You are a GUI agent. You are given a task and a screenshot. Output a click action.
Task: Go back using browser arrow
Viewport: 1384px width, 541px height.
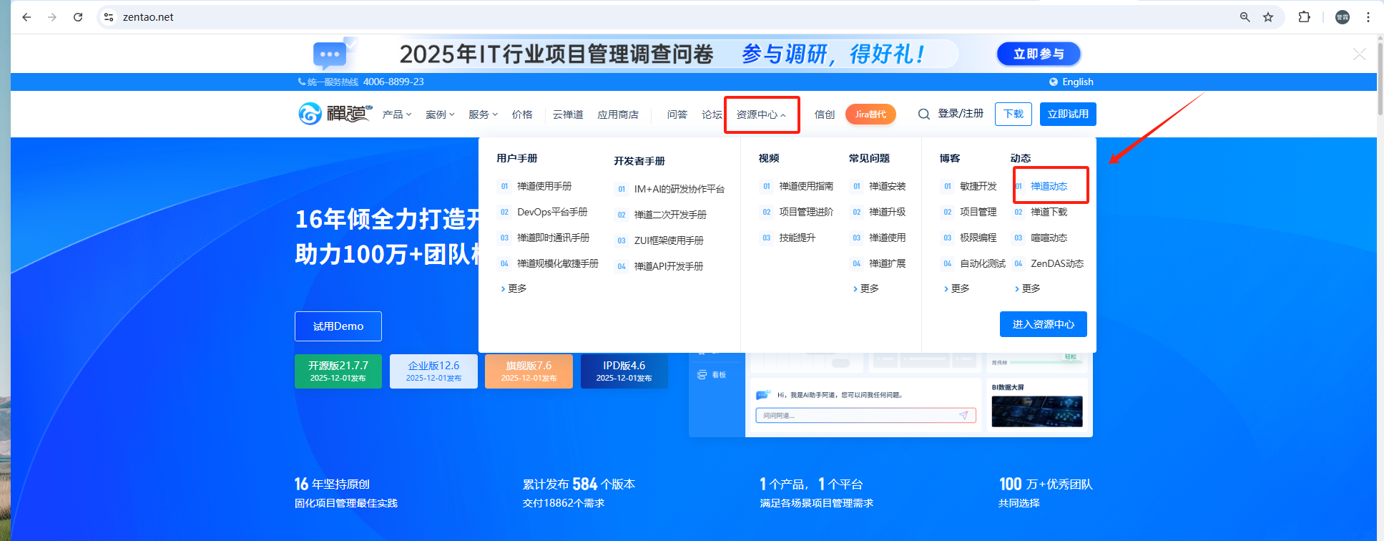point(26,17)
